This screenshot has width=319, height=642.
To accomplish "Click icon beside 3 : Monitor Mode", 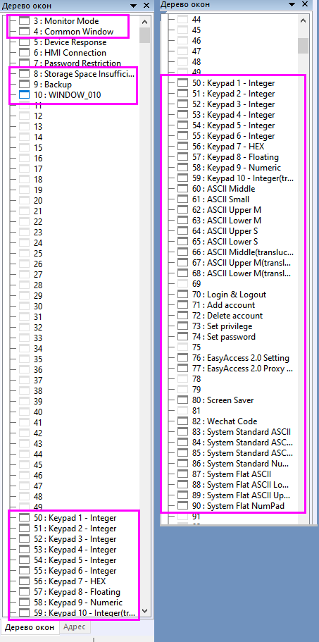I will (25, 21).
